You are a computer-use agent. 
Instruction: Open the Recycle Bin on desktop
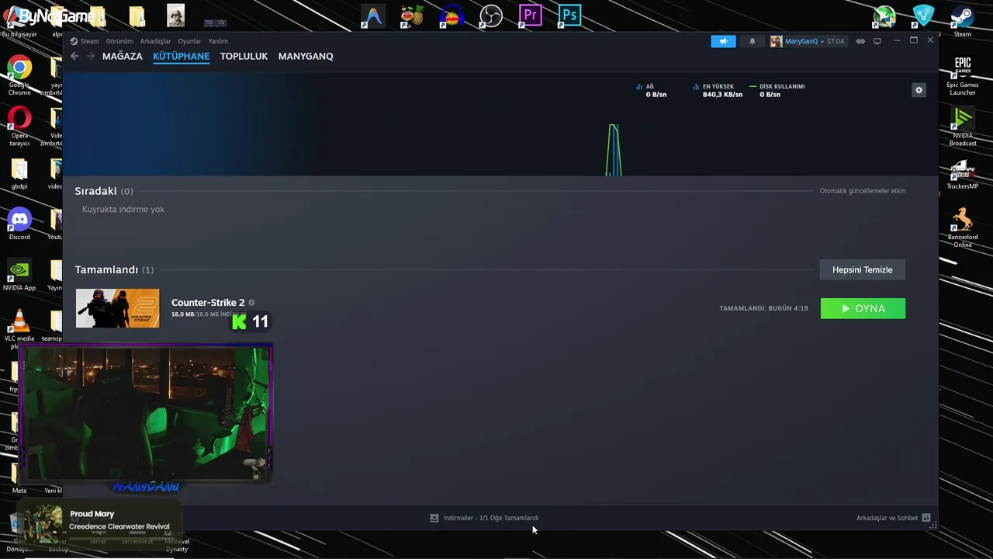click(x=17, y=524)
